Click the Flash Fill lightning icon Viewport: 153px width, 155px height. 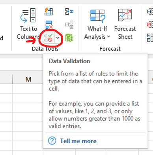tap(49, 11)
